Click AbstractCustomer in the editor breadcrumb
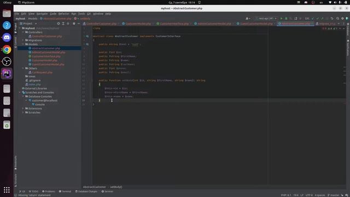 point(95,187)
